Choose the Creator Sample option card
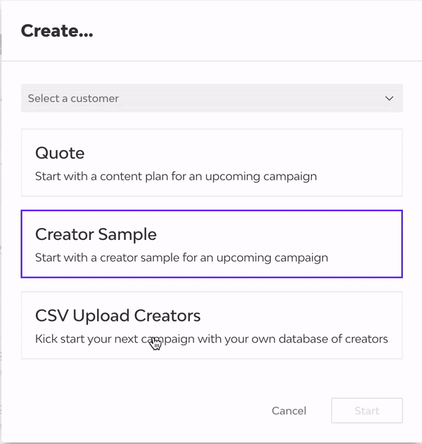 (211, 244)
